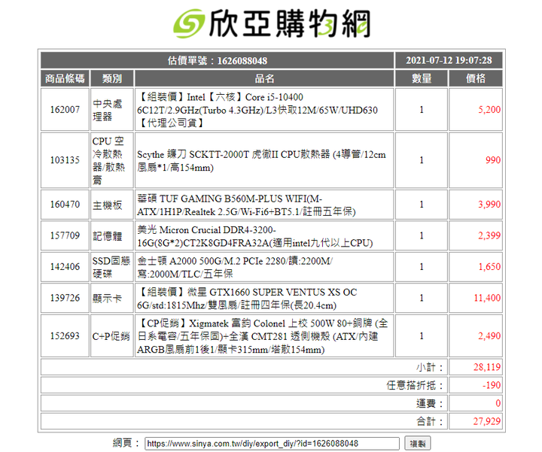Click barcode 142406
The image size is (542, 452).
[x=65, y=266]
